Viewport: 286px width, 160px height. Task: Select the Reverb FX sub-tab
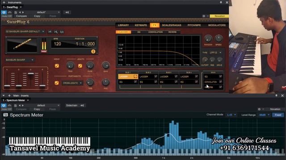172,32
